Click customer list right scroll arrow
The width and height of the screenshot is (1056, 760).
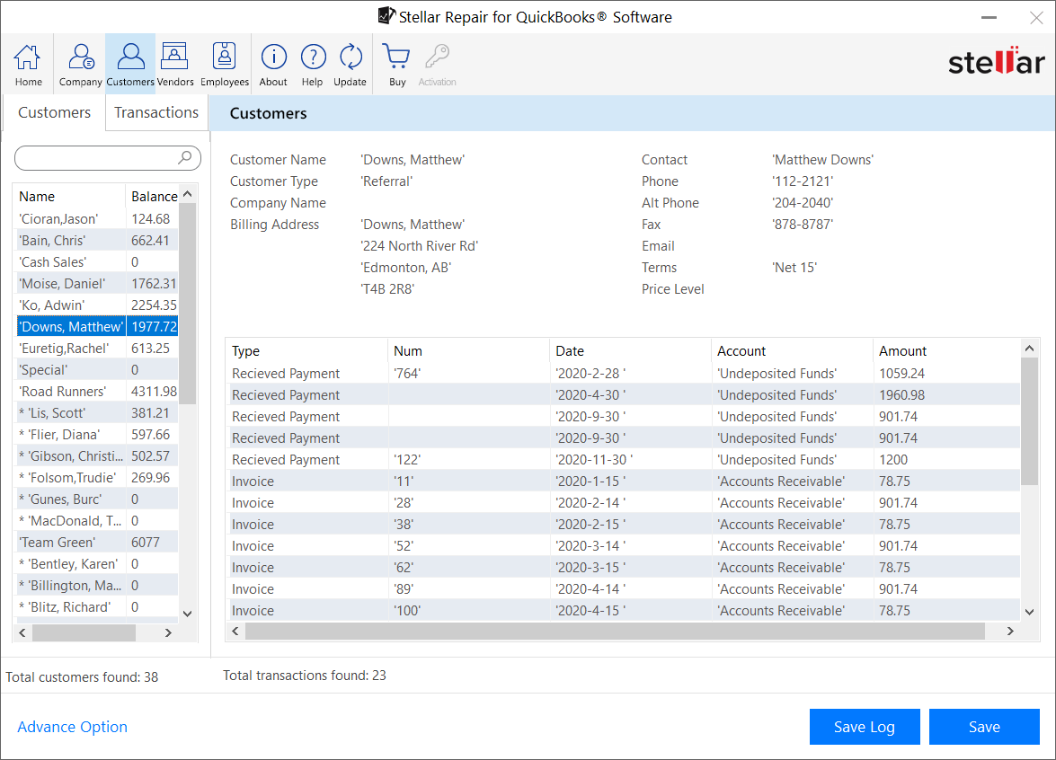[x=168, y=632]
